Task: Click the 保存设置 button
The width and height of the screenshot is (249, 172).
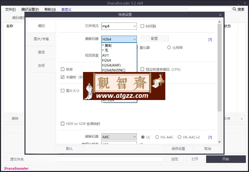Action: tap(178, 148)
